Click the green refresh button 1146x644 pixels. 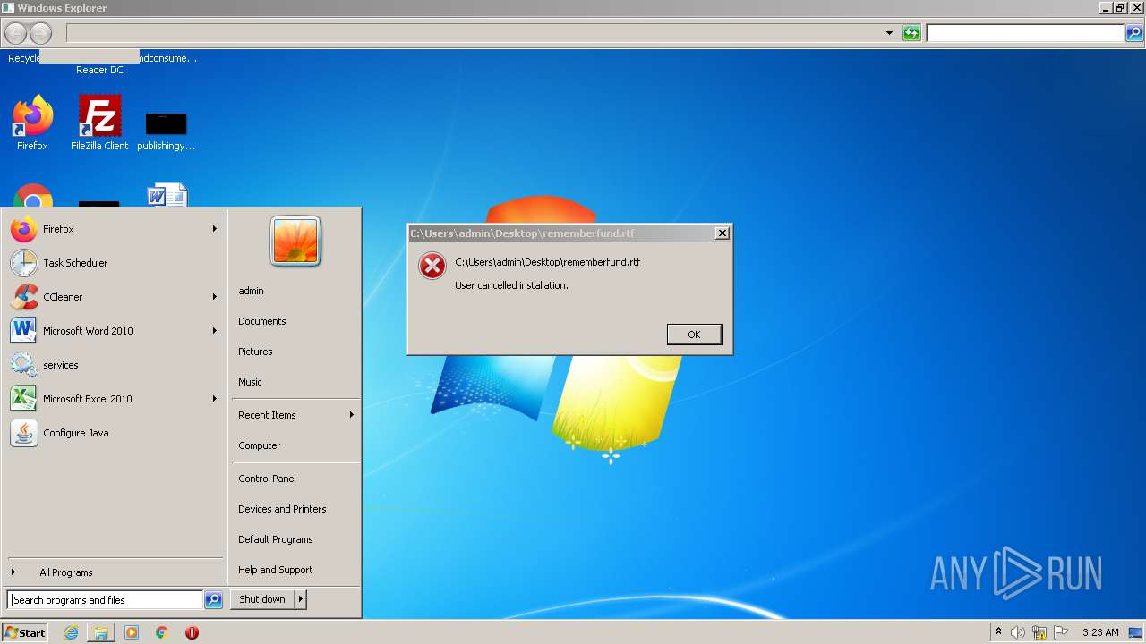pyautogui.click(x=911, y=33)
